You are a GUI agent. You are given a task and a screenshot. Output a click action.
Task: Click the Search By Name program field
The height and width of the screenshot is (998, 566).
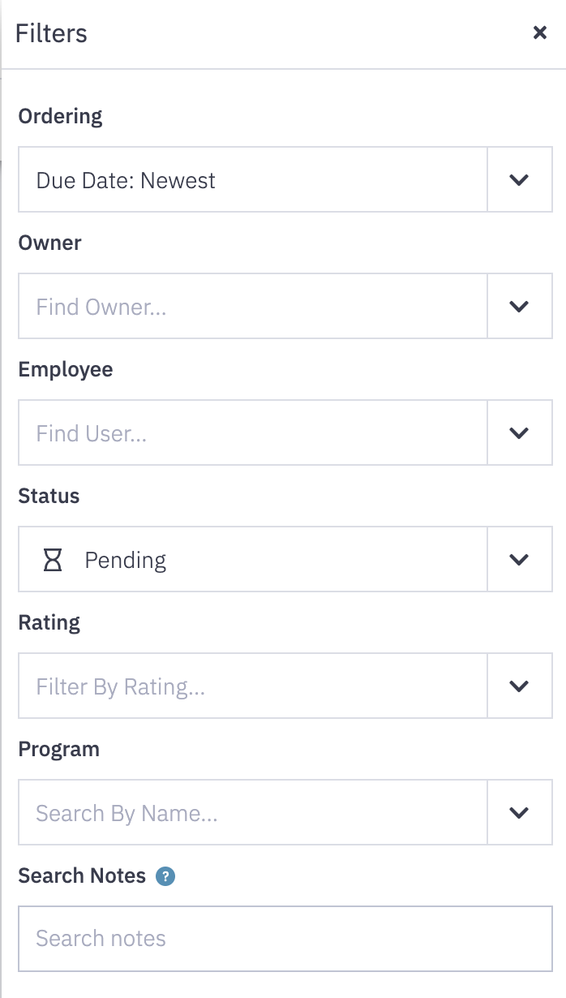(253, 812)
